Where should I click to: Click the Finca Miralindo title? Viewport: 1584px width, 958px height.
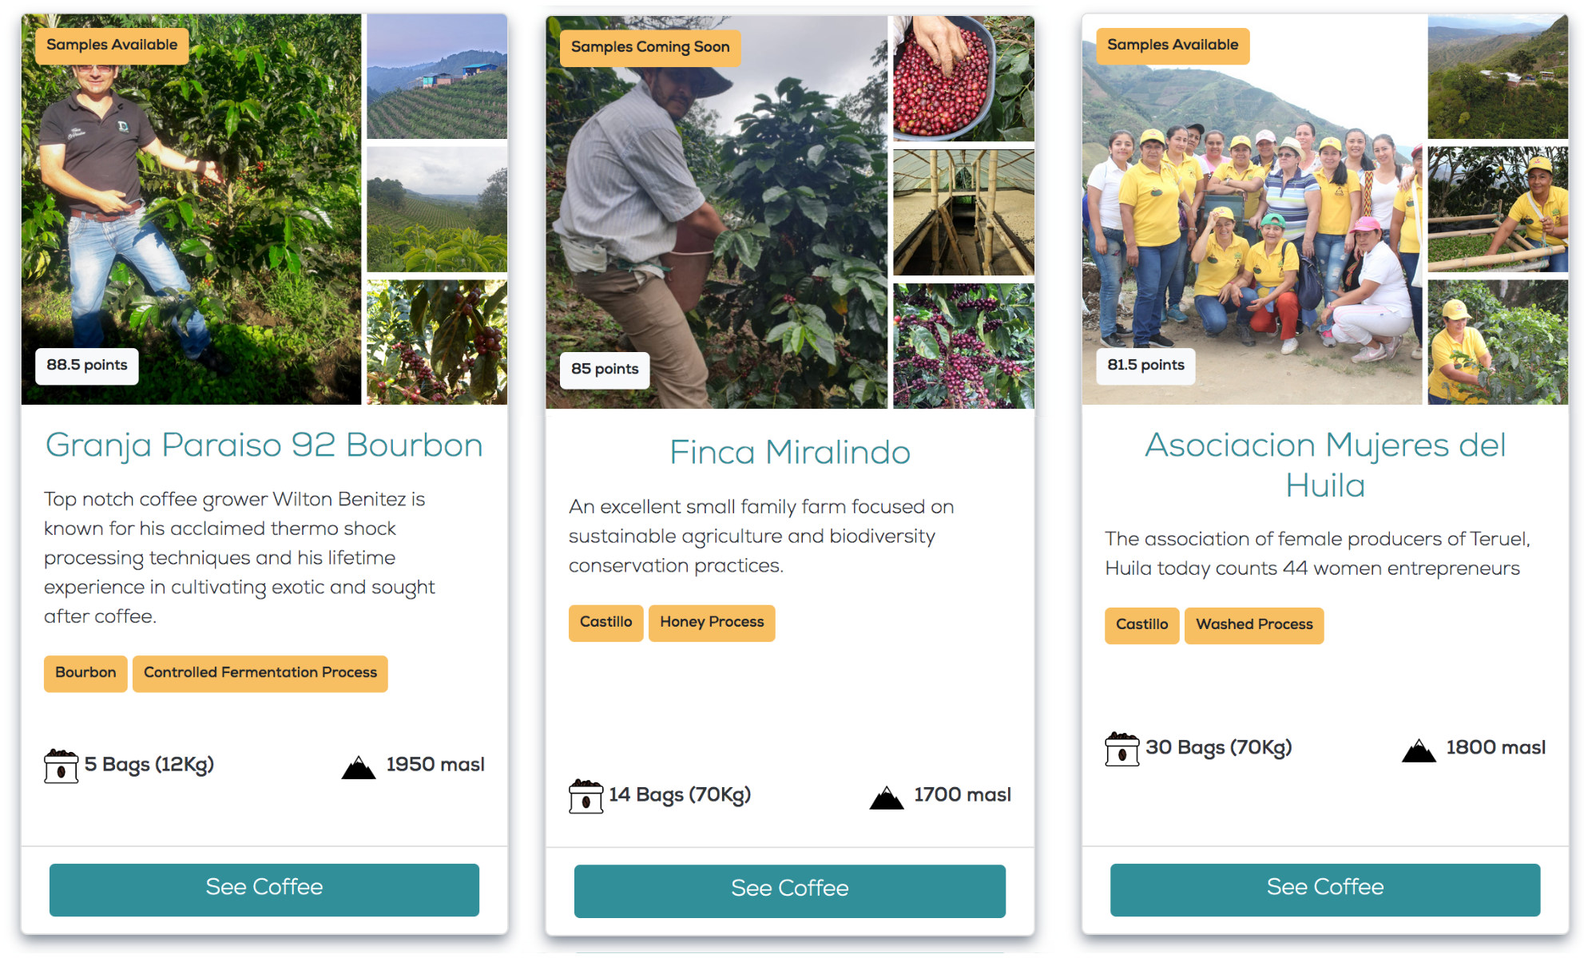coord(790,453)
